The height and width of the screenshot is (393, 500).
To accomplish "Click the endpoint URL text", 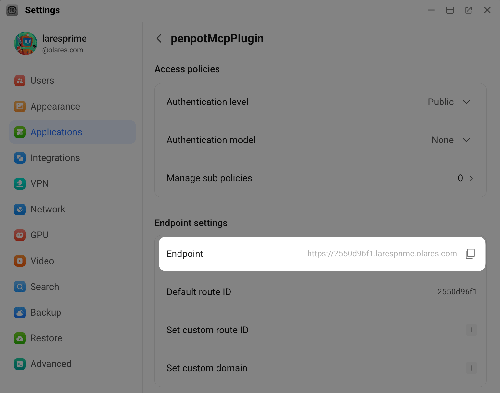I will pyautogui.click(x=382, y=254).
